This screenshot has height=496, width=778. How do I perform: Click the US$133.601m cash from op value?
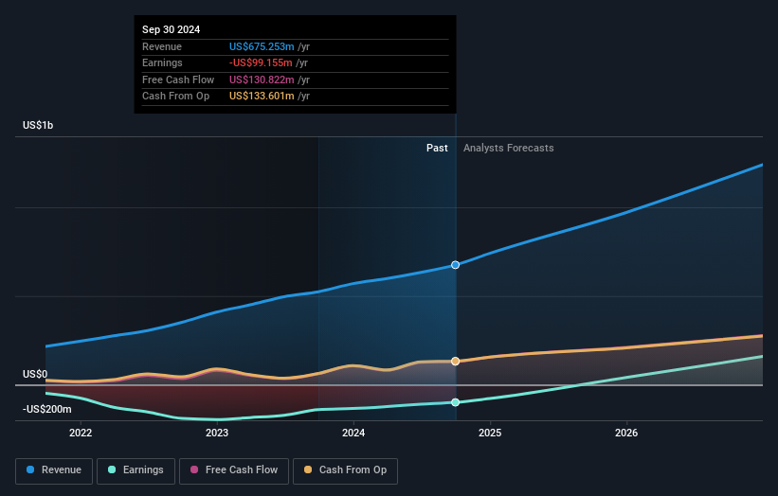pyautogui.click(x=262, y=97)
